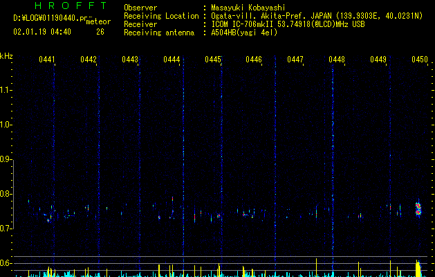Click the 0.6 frequency axis label

[x=6, y=263]
